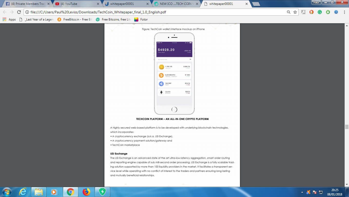Open Windows Media Player from taskbar
Screen dimensions: 349x197
(x=54, y=192)
